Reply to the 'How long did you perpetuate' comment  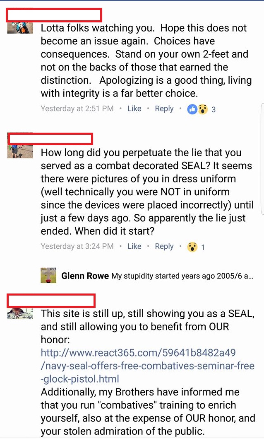click(164, 246)
